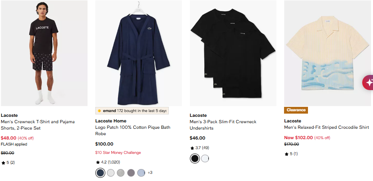Click star icon beside 3.7 undershirts rating

192,148
